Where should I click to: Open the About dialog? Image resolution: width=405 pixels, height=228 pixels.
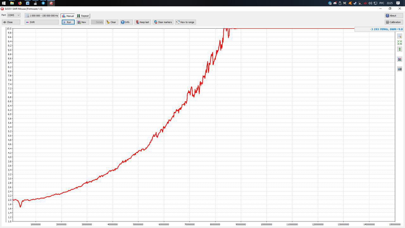point(394,16)
